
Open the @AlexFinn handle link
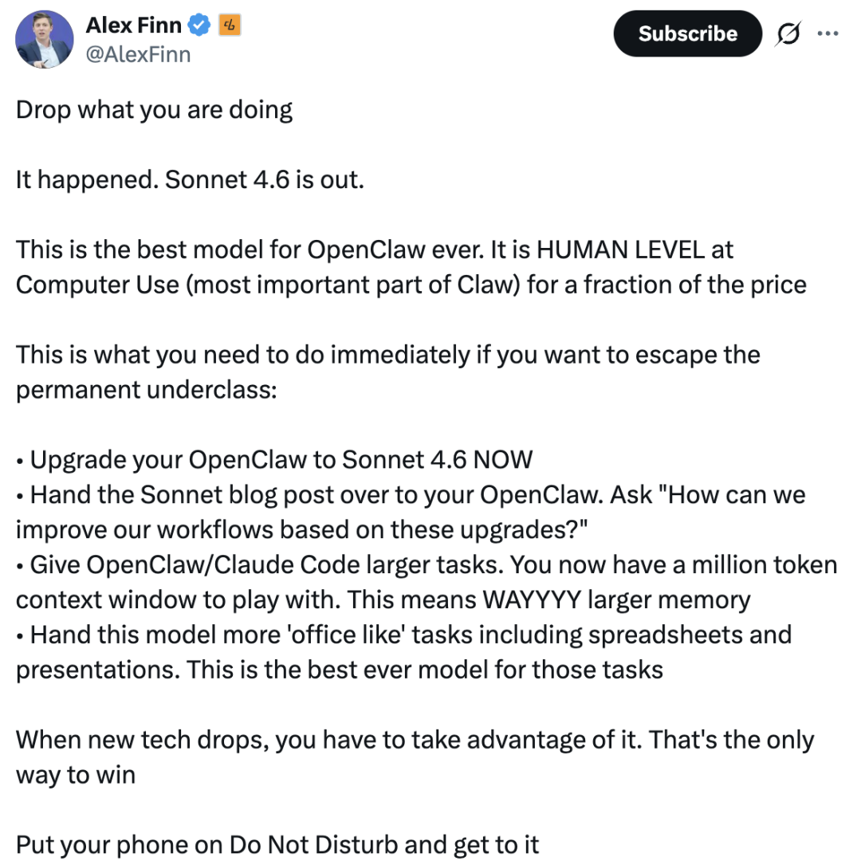tap(138, 54)
